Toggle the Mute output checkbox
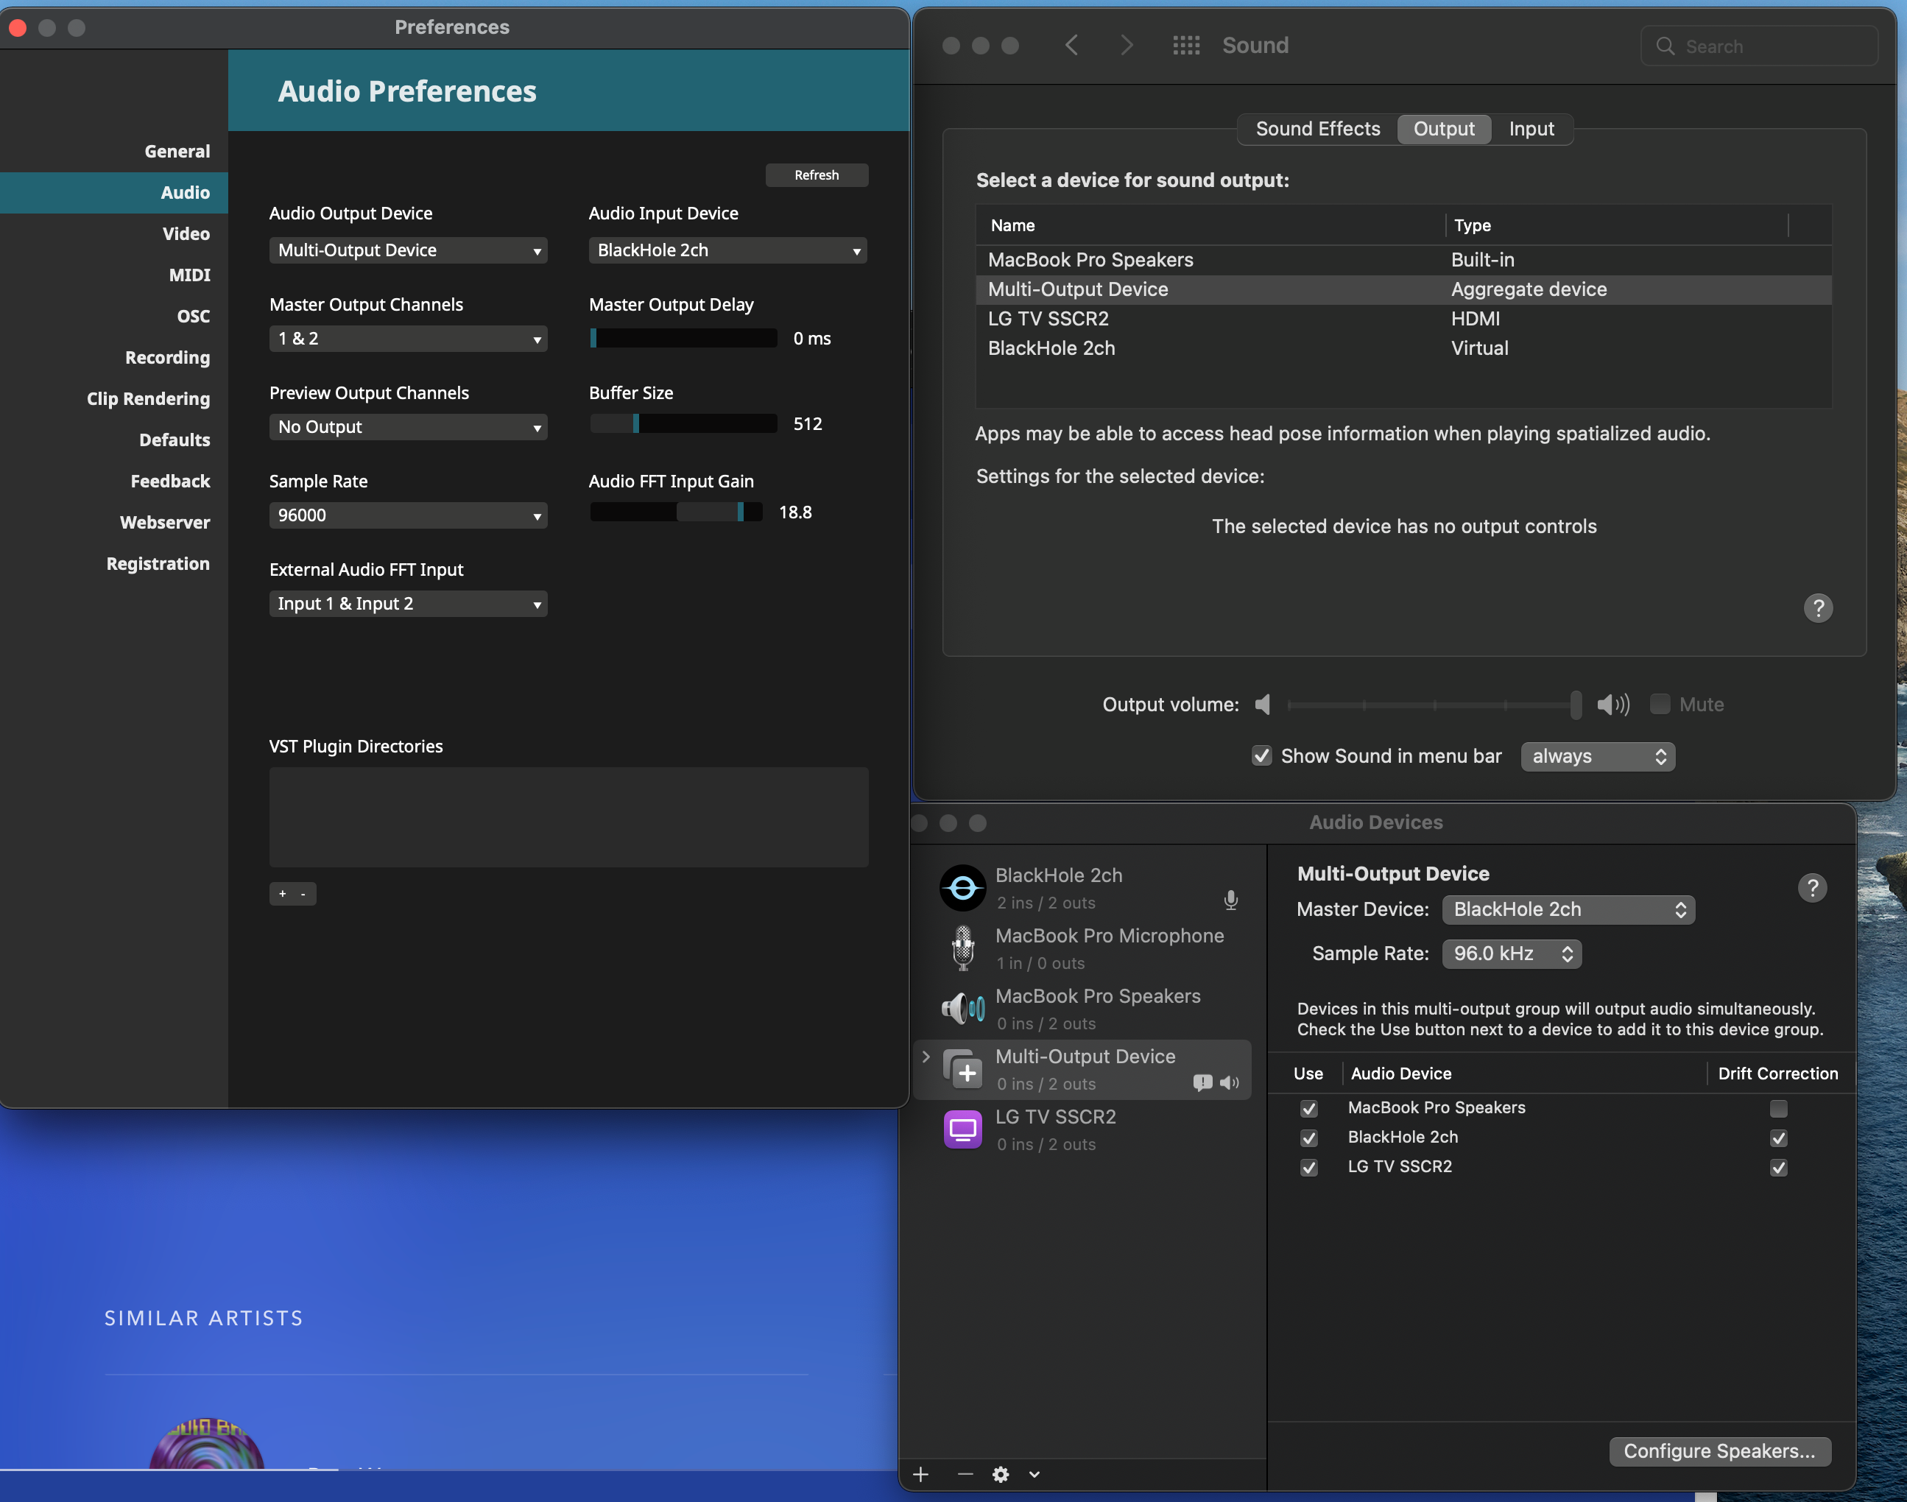 tap(1659, 705)
